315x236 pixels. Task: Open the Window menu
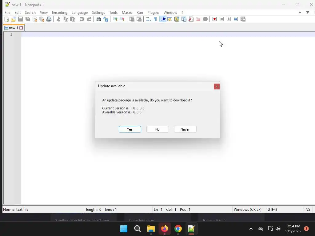pos(170,12)
